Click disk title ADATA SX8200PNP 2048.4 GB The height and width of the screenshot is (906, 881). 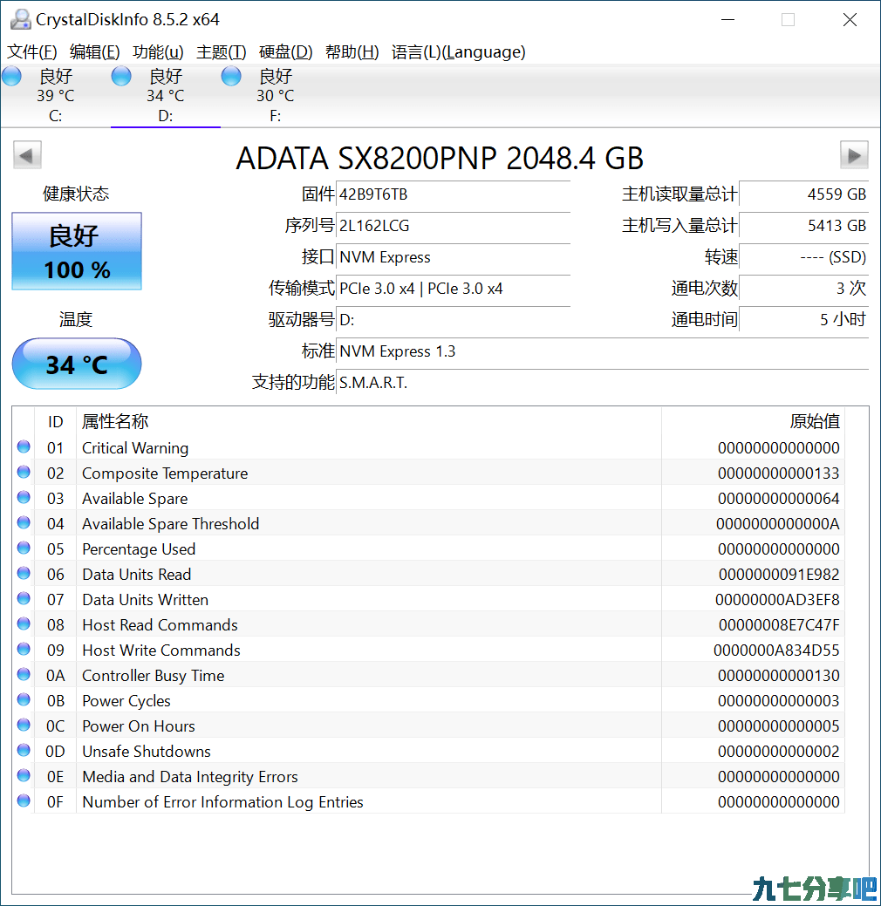click(440, 158)
